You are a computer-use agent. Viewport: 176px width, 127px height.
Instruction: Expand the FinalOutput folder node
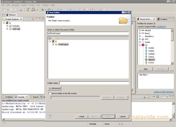pos(53,44)
